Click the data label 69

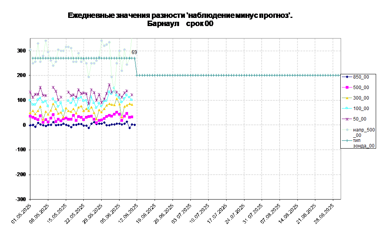(x=134, y=52)
